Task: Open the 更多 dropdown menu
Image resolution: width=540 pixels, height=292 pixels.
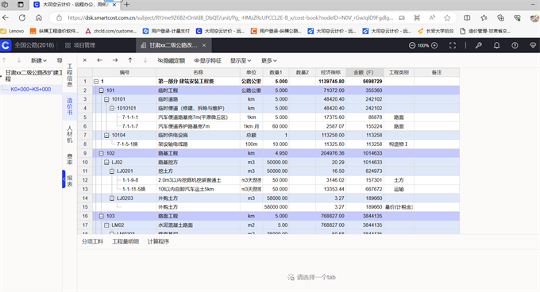Action: (x=268, y=60)
